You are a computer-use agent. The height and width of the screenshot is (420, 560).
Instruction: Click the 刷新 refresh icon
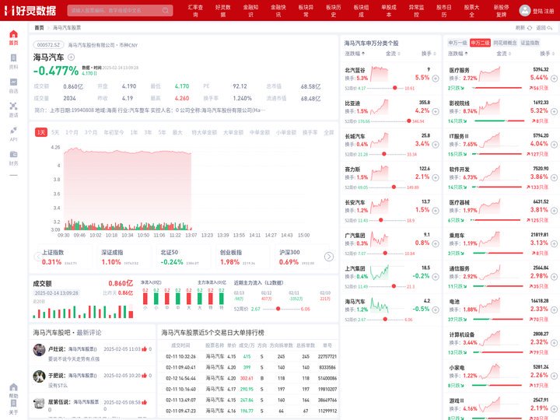(x=530, y=27)
